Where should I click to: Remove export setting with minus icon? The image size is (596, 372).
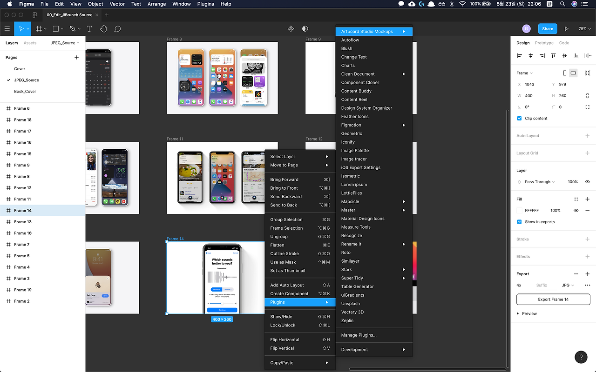tap(576, 274)
